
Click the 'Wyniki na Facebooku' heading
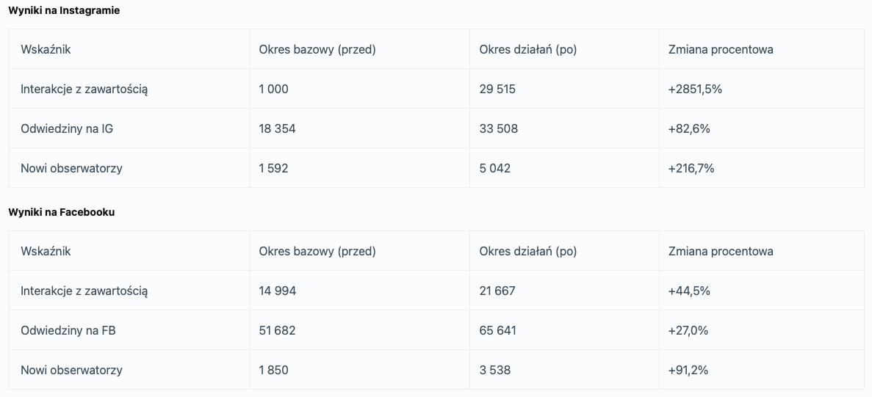pos(62,212)
